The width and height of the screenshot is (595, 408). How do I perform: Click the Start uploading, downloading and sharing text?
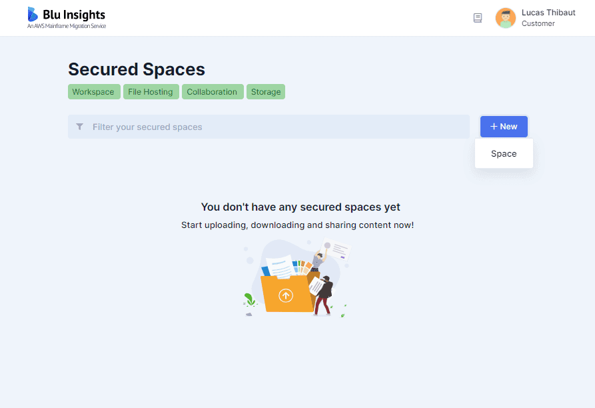coord(297,225)
